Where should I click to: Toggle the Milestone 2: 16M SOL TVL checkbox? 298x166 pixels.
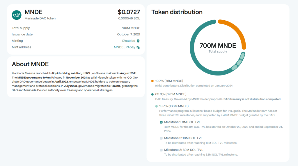(x=161, y=138)
